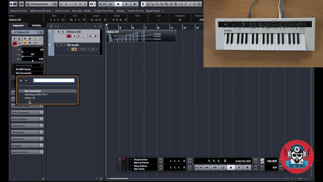
Task: Go to previous marker in top toolbar
Action: pyautogui.click(x=100, y=4)
